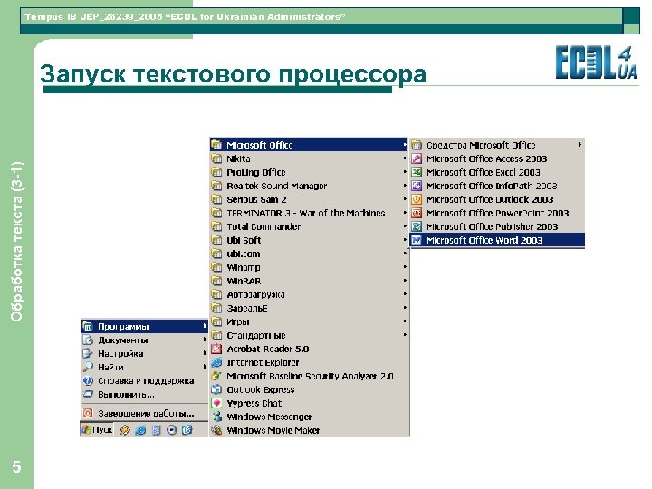Click the Завершение работы power icon
This screenshot has width=652, height=489.
(x=88, y=413)
